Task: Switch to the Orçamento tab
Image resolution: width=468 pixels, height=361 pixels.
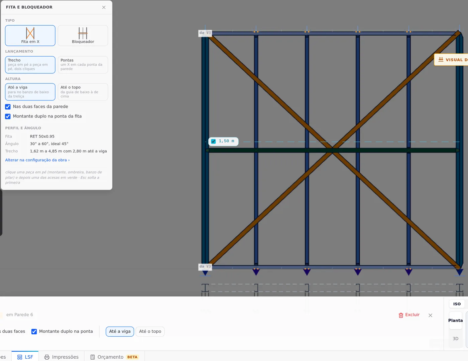Action: (114, 357)
